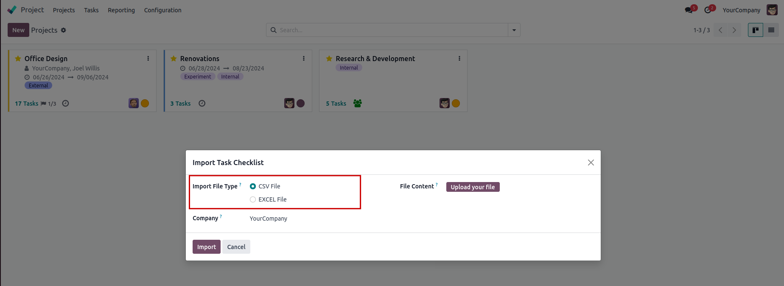This screenshot has width=784, height=286.
Task: Cancel the Import Task Checklist dialog
Action: pos(236,247)
